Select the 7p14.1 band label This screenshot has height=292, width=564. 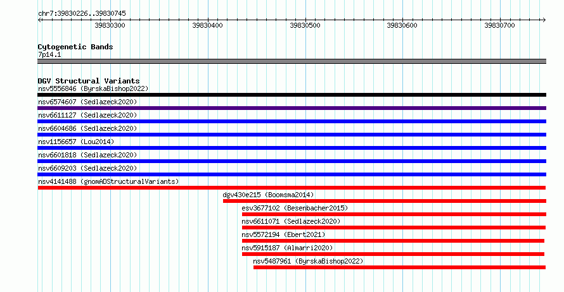tap(49, 54)
